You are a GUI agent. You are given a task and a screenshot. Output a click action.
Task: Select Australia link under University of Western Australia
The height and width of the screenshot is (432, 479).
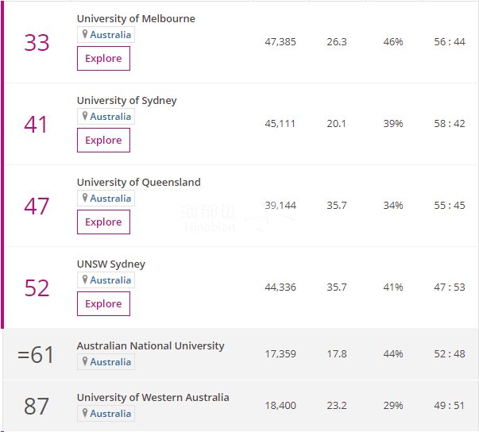[x=110, y=414]
